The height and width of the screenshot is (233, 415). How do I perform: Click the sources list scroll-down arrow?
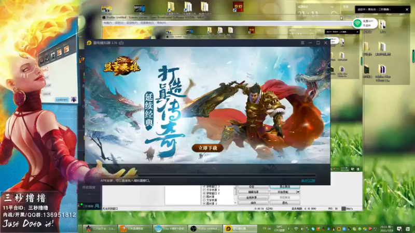tap(236, 203)
